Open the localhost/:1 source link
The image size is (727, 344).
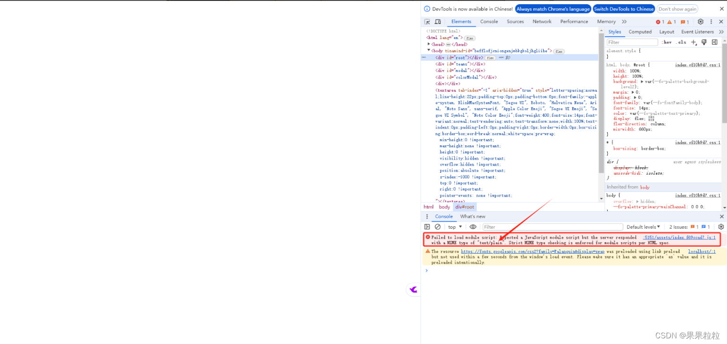pyautogui.click(x=702, y=252)
